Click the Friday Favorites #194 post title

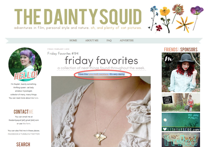pyautogui.click(x=63, y=53)
